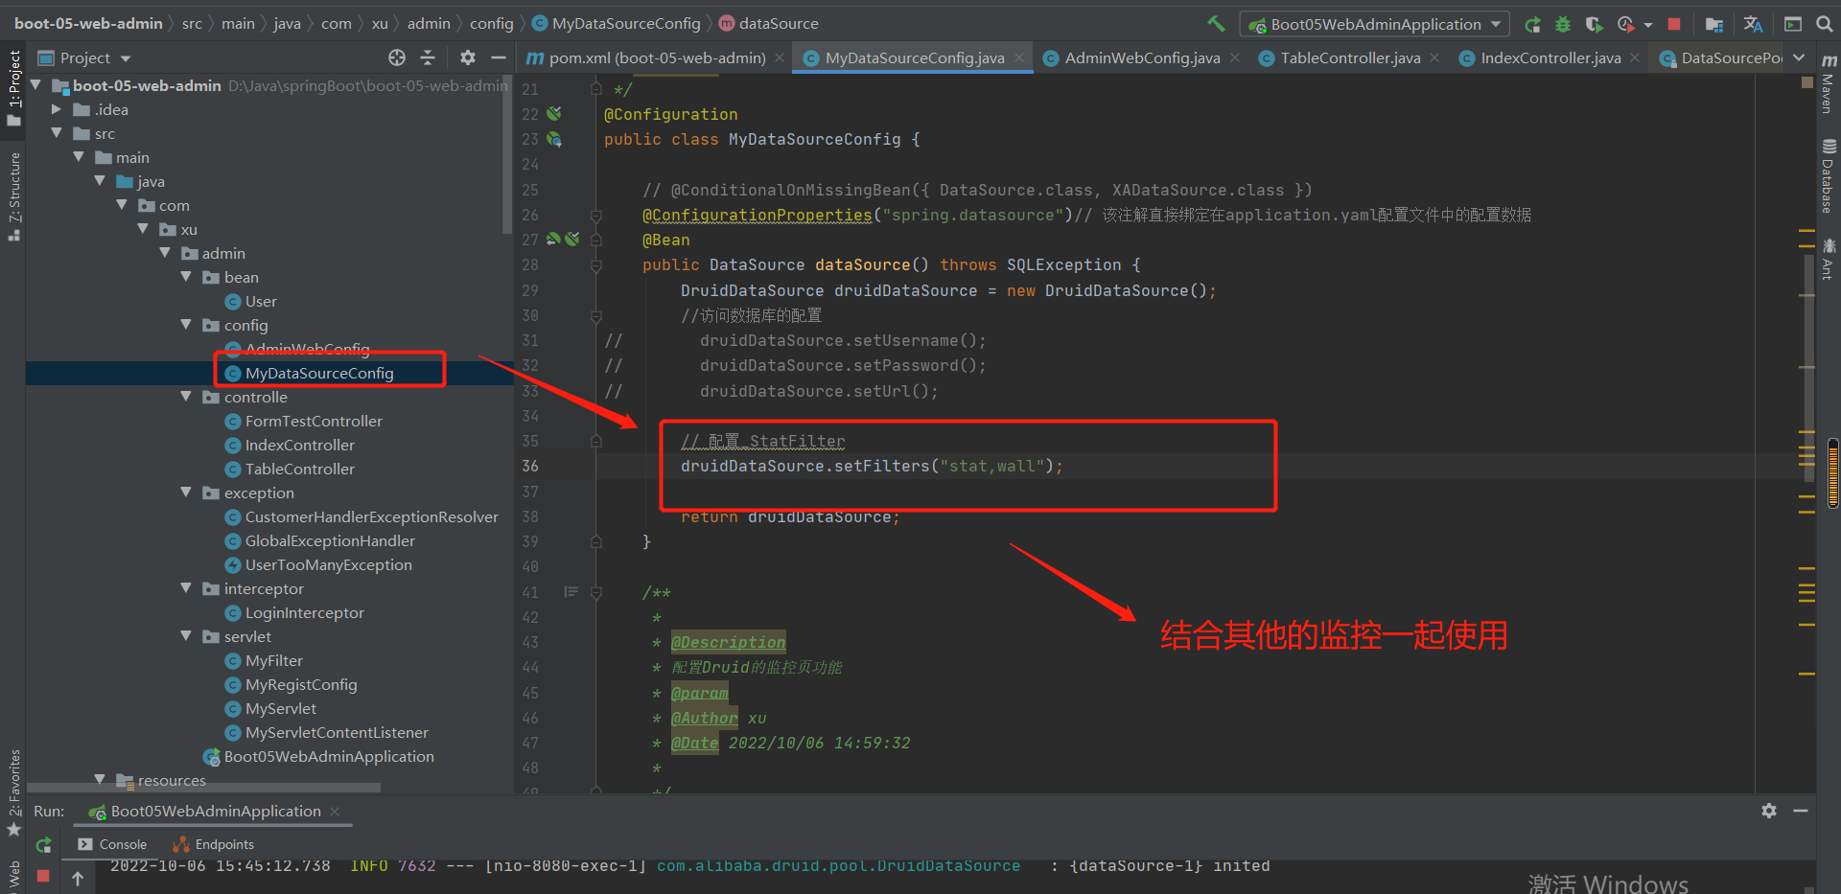Rerun application from Run panel sidebar
The height and width of the screenshot is (894, 1841).
pyautogui.click(x=43, y=844)
